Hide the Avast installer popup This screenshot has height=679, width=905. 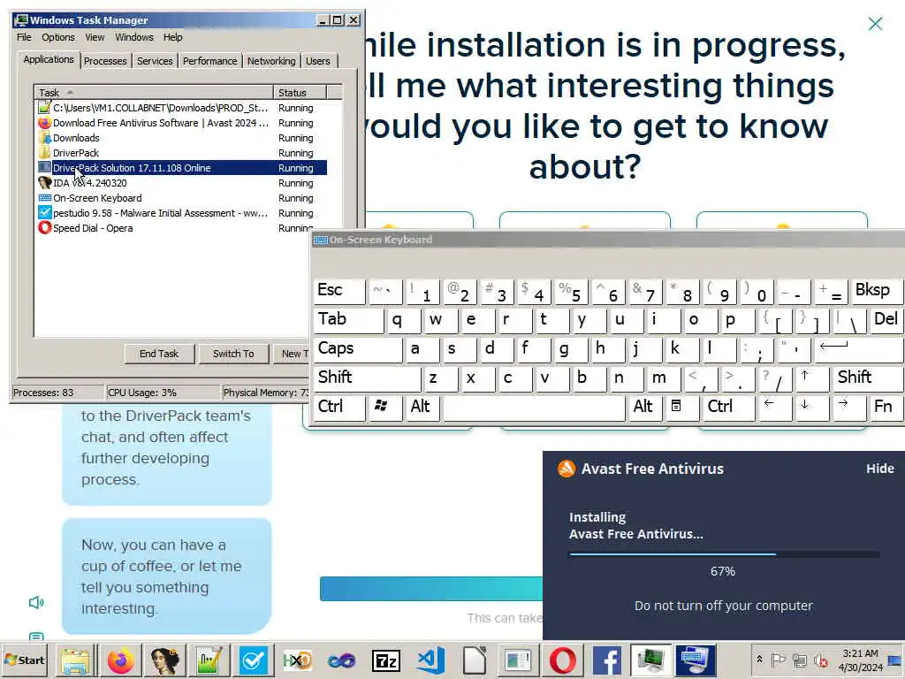(879, 469)
